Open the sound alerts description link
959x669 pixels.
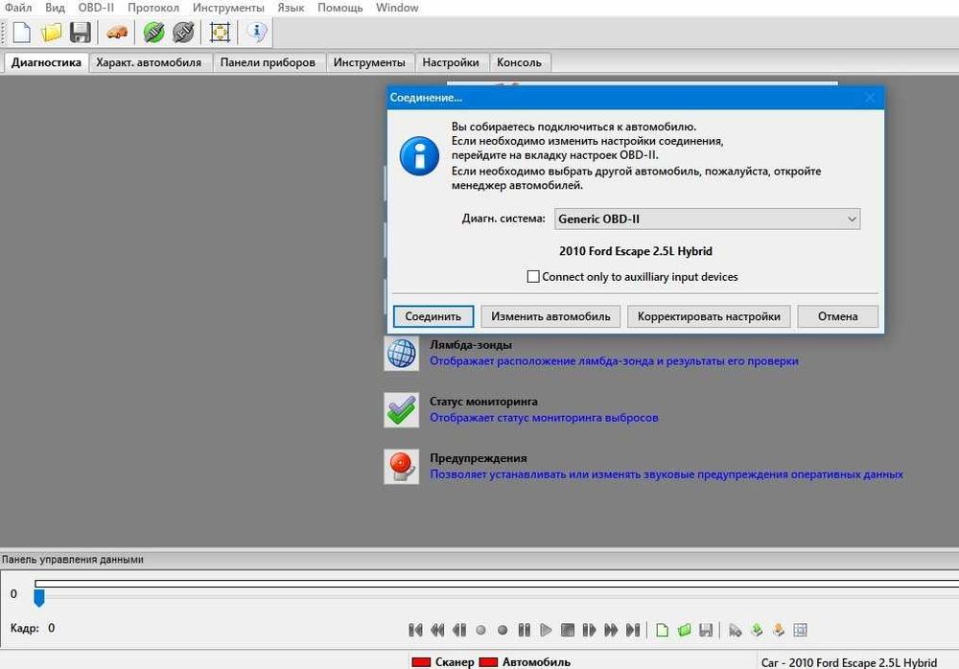(667, 474)
